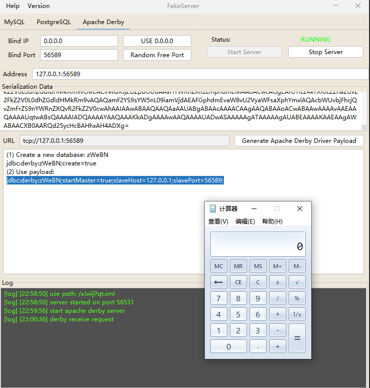Click the Calculator 0 key
This screenshot has width=370, height=388.
[228, 346]
